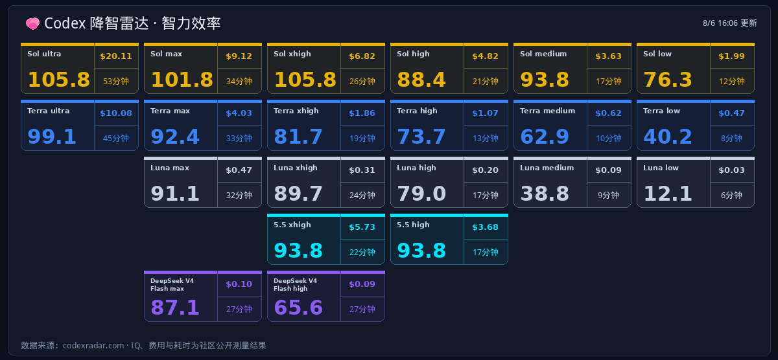The width and height of the screenshot is (778, 360).
Task: Select the 'Terra medium' card label
Action: [x=548, y=111]
